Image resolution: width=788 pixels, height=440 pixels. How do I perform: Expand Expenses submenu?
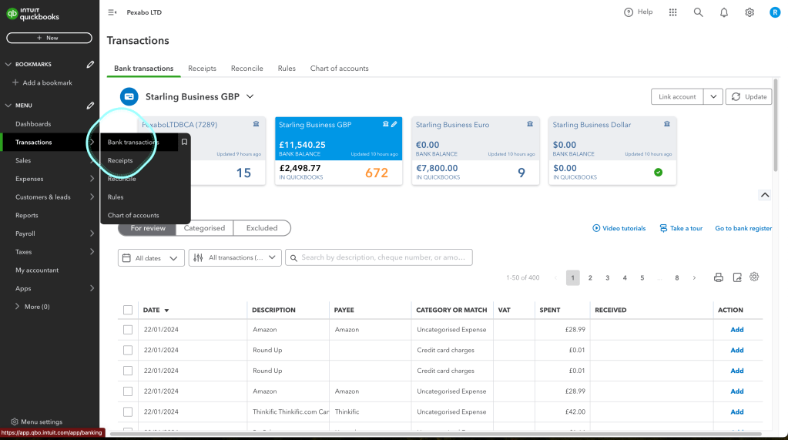[92, 179]
